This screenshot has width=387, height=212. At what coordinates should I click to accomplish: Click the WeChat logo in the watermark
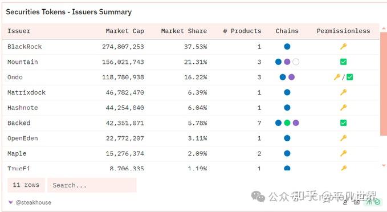click(x=258, y=197)
